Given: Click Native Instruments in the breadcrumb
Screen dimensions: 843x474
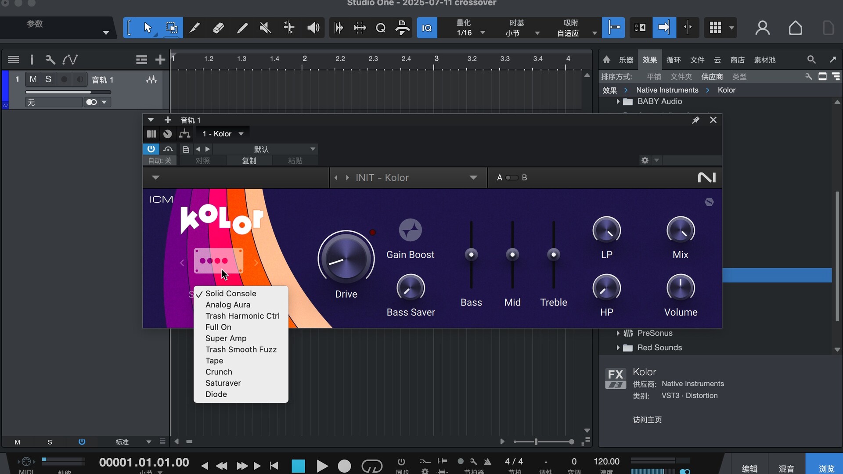Looking at the screenshot, I should [x=667, y=90].
